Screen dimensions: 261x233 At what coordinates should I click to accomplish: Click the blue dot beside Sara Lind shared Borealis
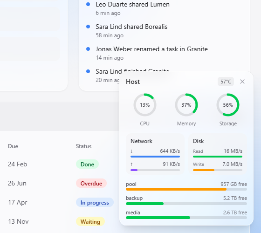click(x=88, y=27)
